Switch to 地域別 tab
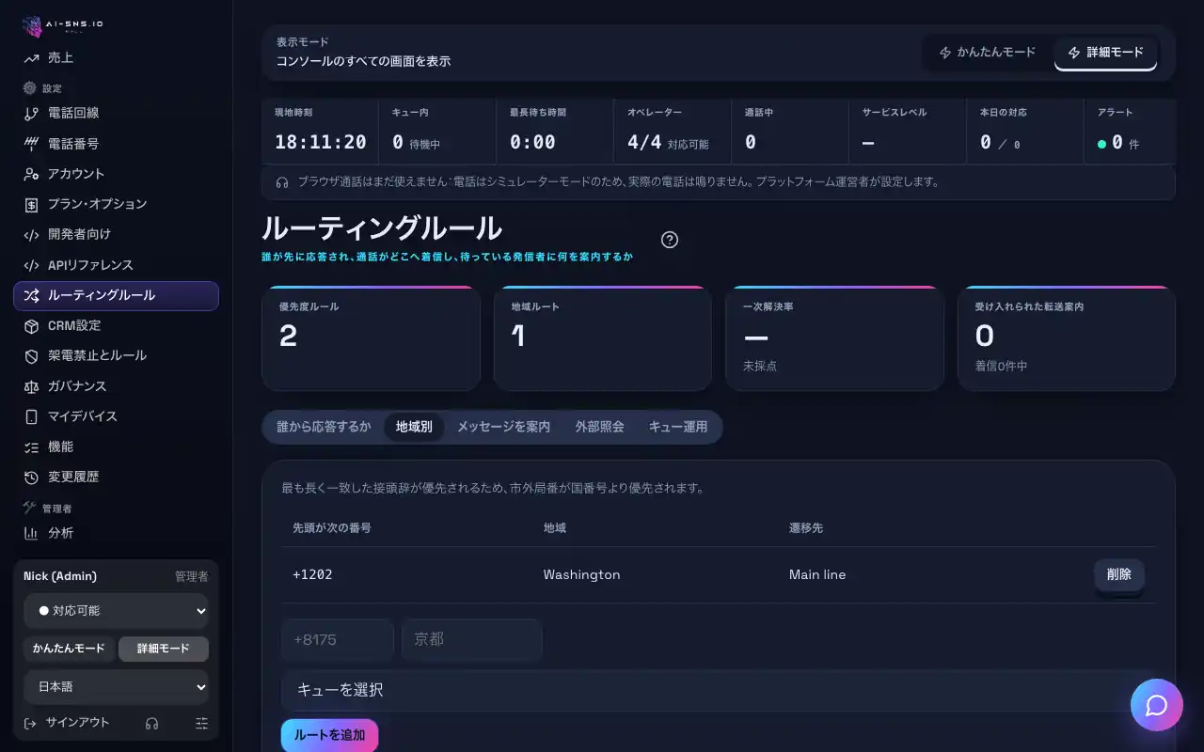The height and width of the screenshot is (752, 1204). point(414,427)
